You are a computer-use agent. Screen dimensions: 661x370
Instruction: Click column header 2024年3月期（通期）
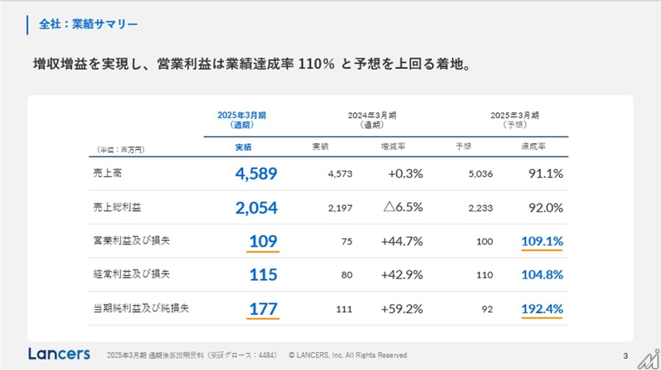(372, 120)
